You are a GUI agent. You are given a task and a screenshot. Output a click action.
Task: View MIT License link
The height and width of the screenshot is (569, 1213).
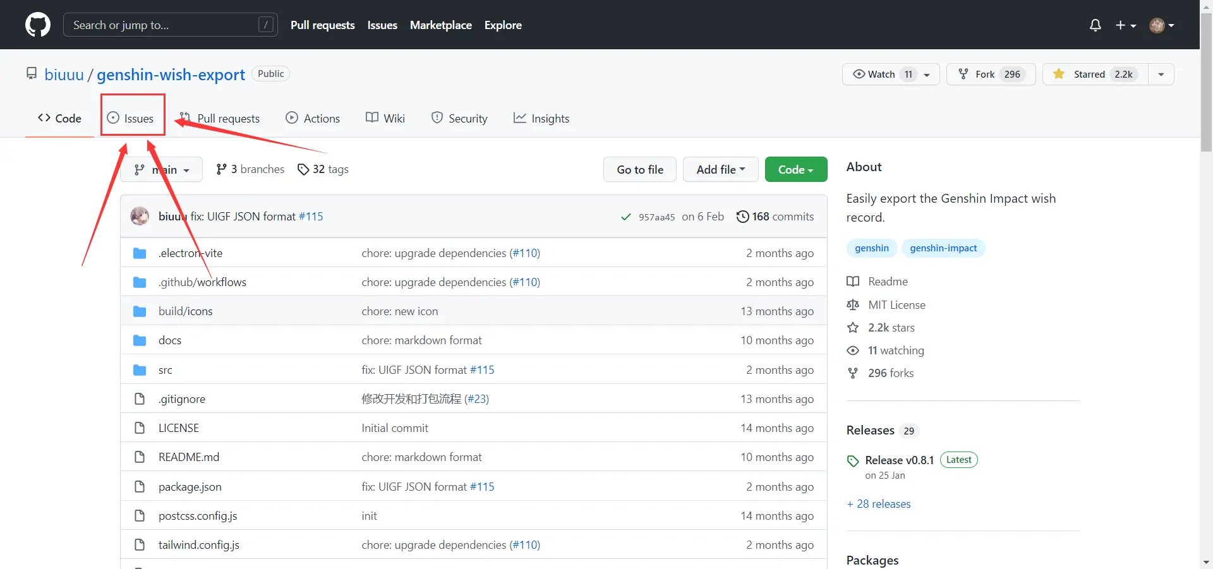point(886,304)
